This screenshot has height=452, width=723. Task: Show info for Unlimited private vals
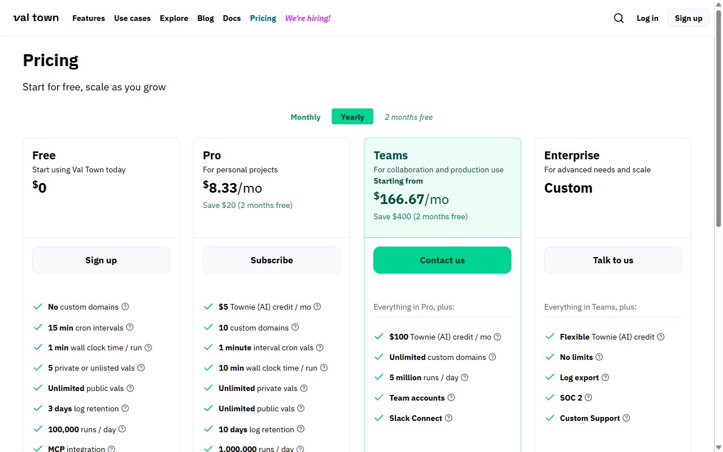(304, 388)
